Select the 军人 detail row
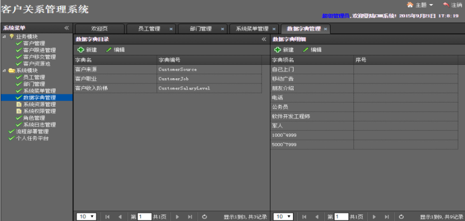The image size is (465, 221). click(x=364, y=126)
